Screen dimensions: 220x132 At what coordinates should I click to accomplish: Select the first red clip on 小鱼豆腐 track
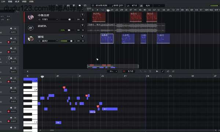click(99, 17)
